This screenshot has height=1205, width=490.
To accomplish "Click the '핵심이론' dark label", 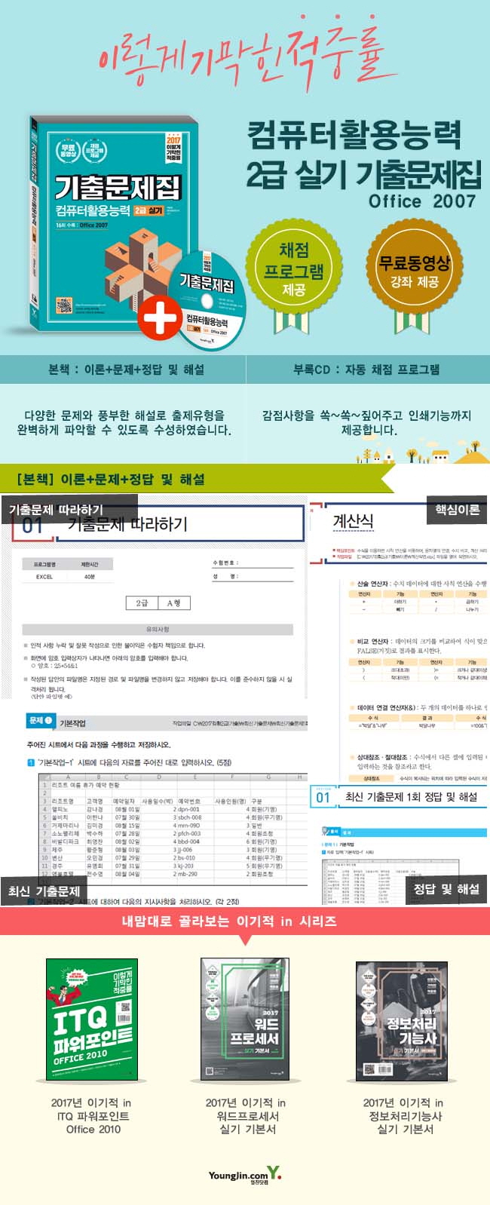I will 457,510.
